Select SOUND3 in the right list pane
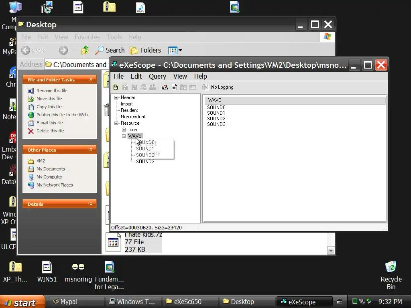The height and width of the screenshot is (308, 411). point(216,124)
